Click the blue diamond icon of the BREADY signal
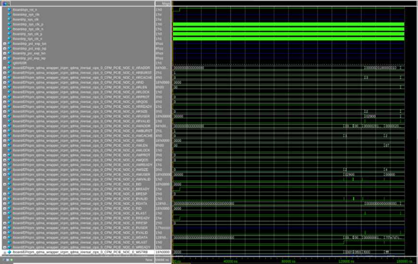The width and height of the screenshot is (418, 264). [x=9, y=189]
